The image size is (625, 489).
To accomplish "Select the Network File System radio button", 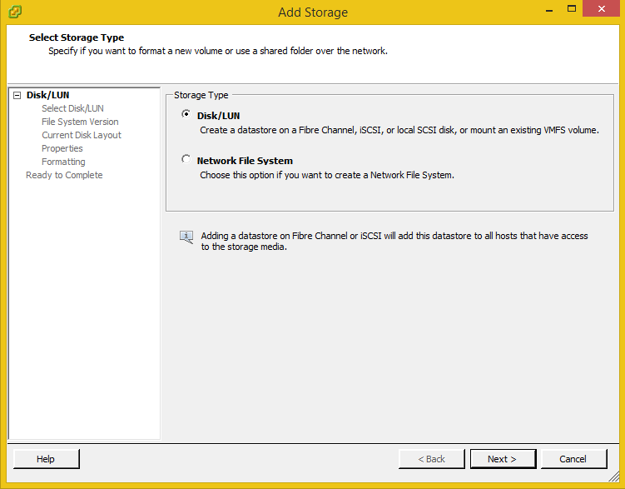I will coord(186,160).
